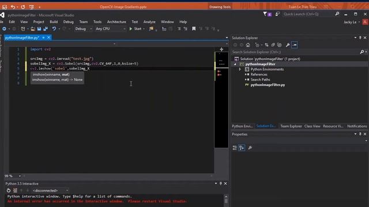Click the Undo arrow icon
The image size is (369, 207).
point(54,29)
